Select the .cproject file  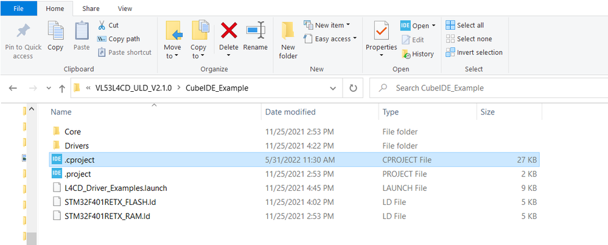294,159
